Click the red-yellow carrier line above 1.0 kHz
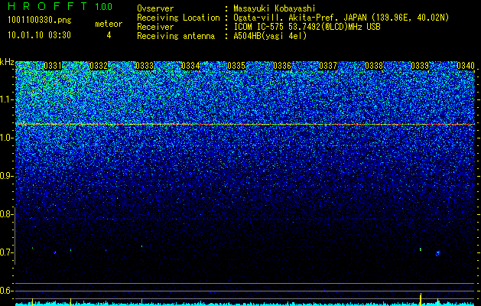481x306 pixels. pyautogui.click(x=245, y=124)
